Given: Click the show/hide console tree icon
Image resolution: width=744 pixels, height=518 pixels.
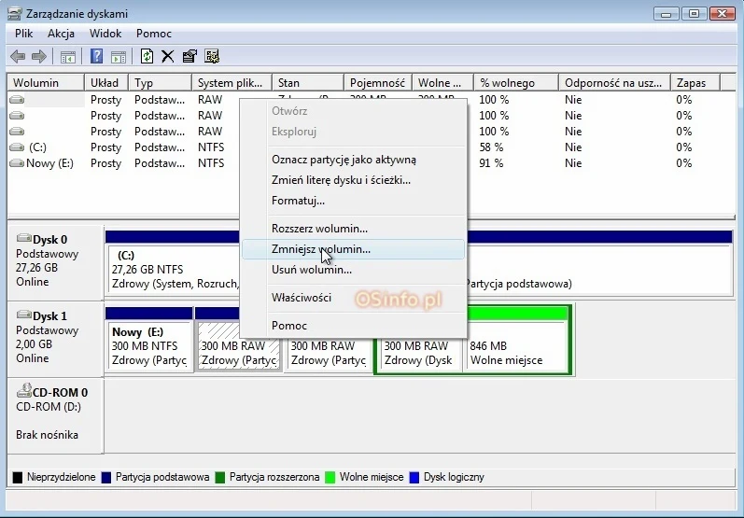Looking at the screenshot, I should click(x=68, y=56).
